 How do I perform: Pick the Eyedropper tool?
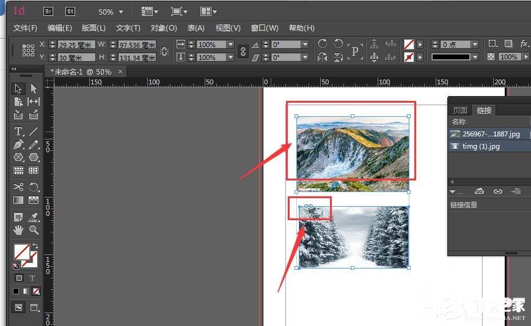[x=33, y=217]
